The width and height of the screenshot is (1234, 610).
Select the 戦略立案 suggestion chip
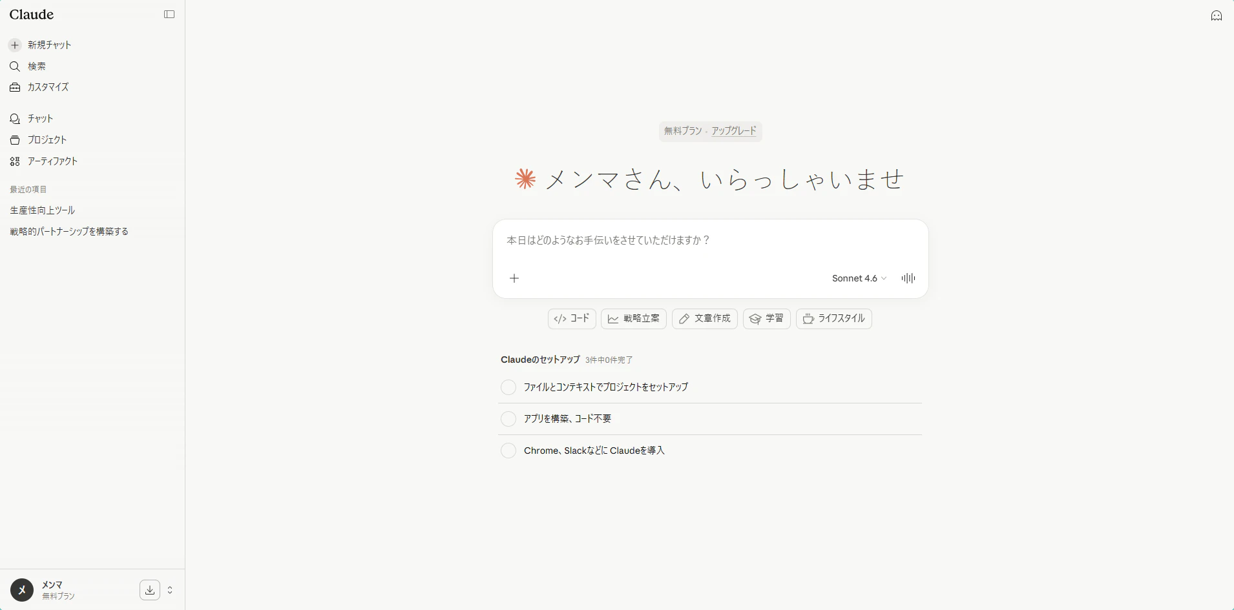coord(634,319)
